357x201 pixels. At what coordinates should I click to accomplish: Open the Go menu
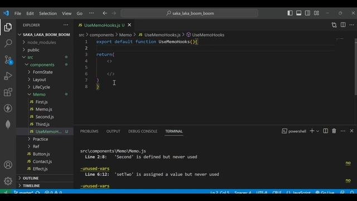(x=79, y=13)
